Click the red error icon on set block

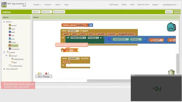pos(64,50)
